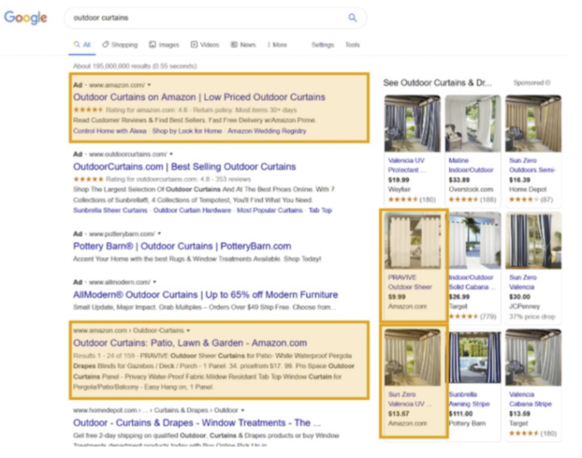Open Outdoor Curtains on Amazon ad headline
The width and height of the screenshot is (582, 458).
199,97
